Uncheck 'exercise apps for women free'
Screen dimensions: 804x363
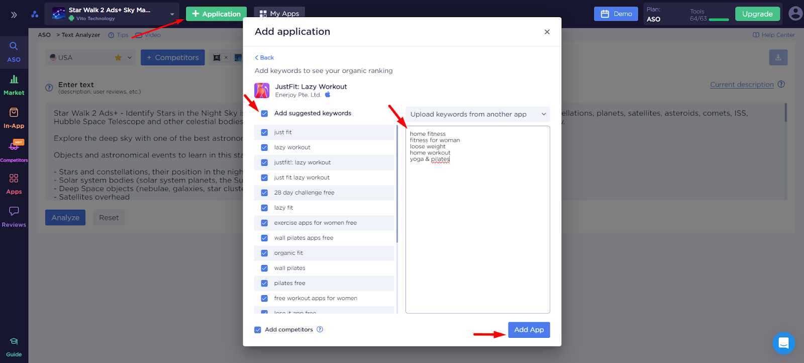coord(264,223)
